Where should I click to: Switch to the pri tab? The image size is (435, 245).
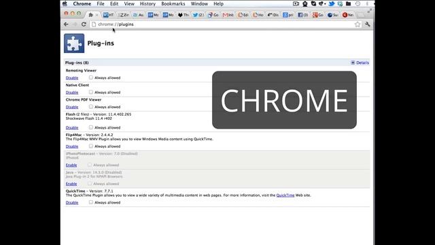tap(288, 15)
